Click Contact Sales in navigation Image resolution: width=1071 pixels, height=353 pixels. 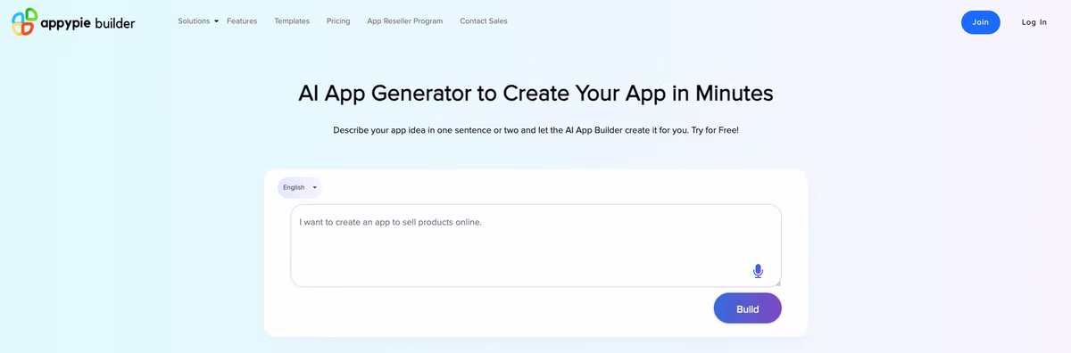click(x=484, y=21)
